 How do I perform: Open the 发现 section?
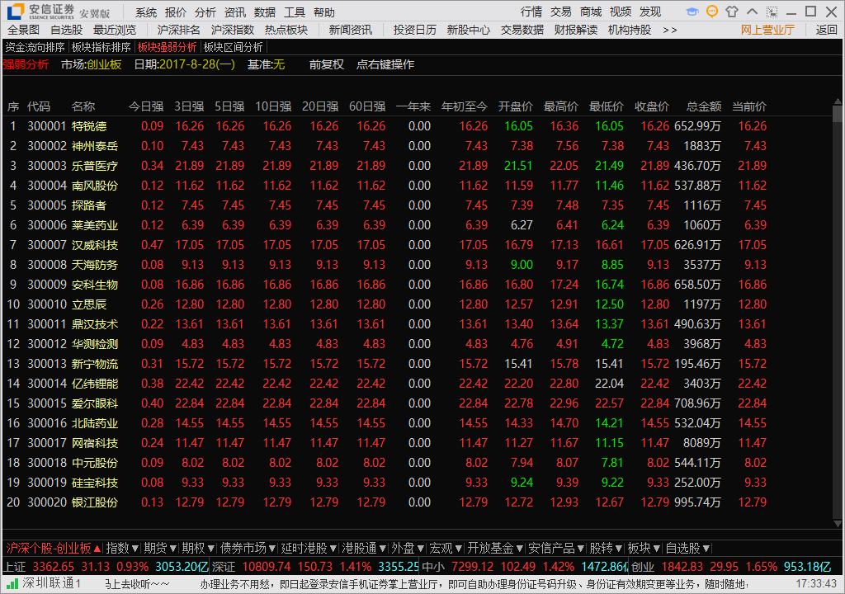pyautogui.click(x=650, y=12)
